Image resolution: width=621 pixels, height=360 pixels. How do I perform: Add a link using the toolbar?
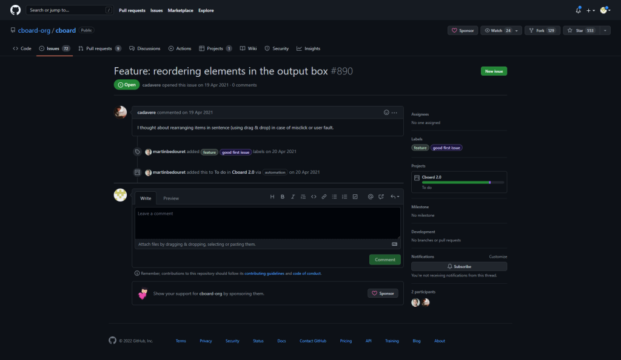(324, 197)
